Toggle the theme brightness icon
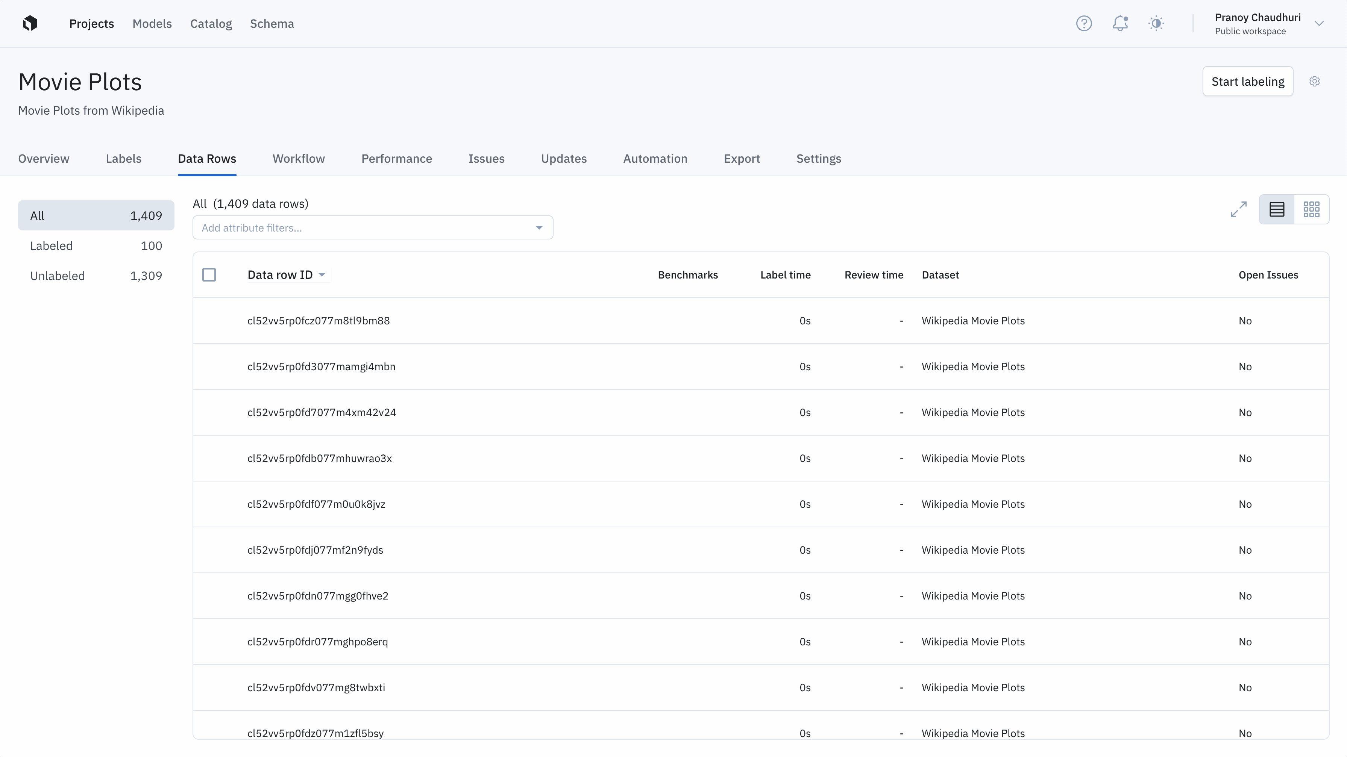 coord(1157,24)
